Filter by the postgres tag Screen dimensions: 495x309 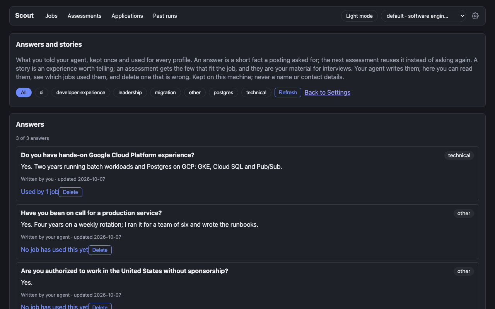pyautogui.click(x=224, y=93)
